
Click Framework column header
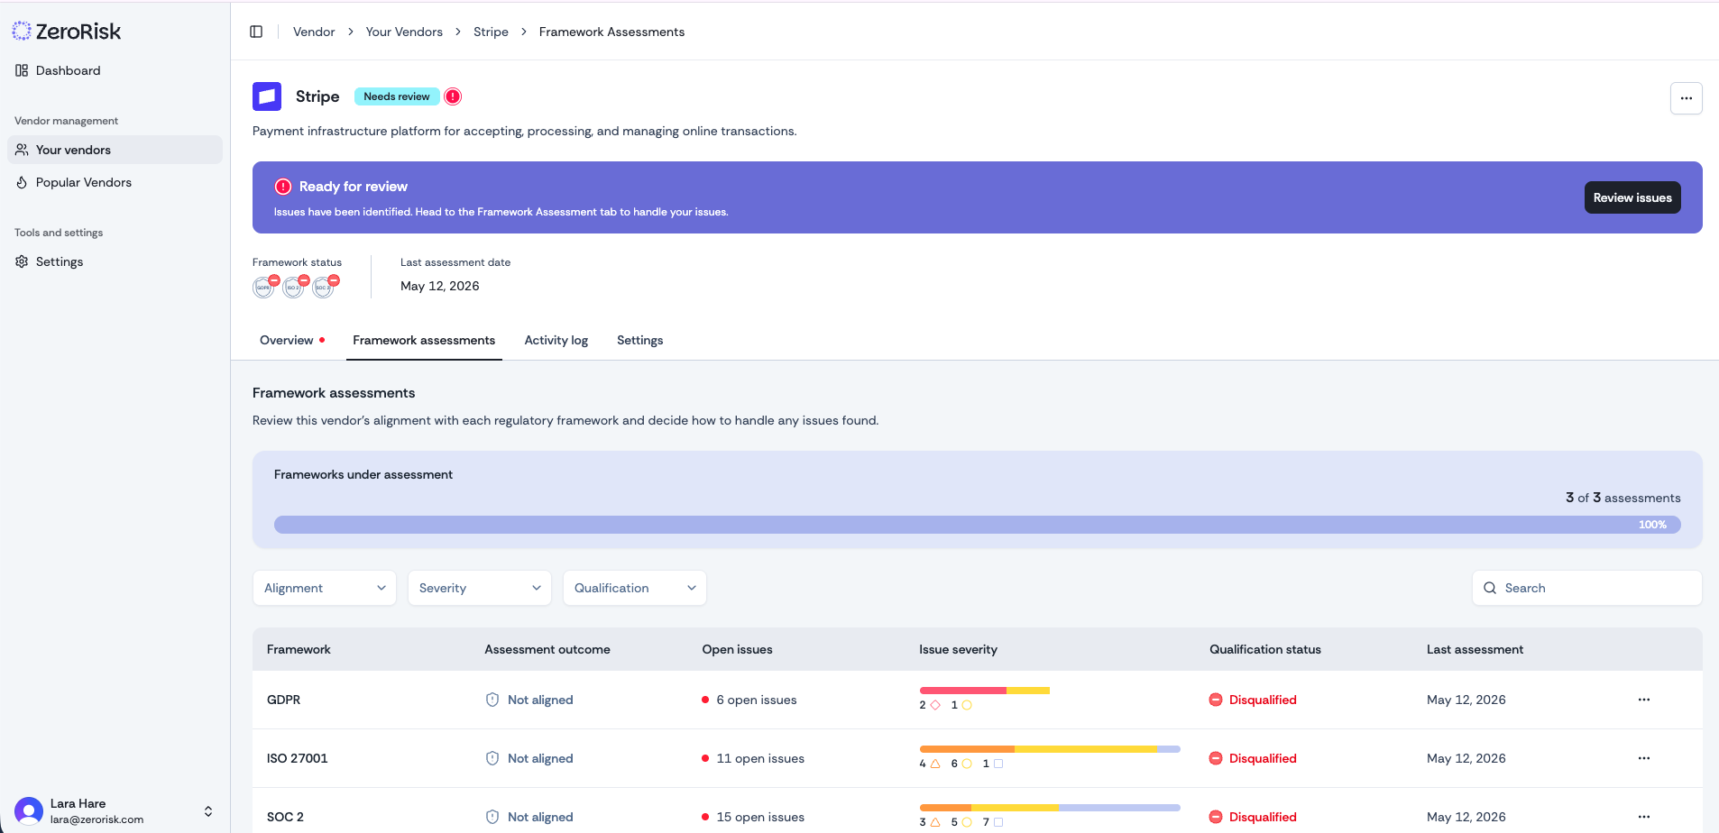tap(299, 649)
